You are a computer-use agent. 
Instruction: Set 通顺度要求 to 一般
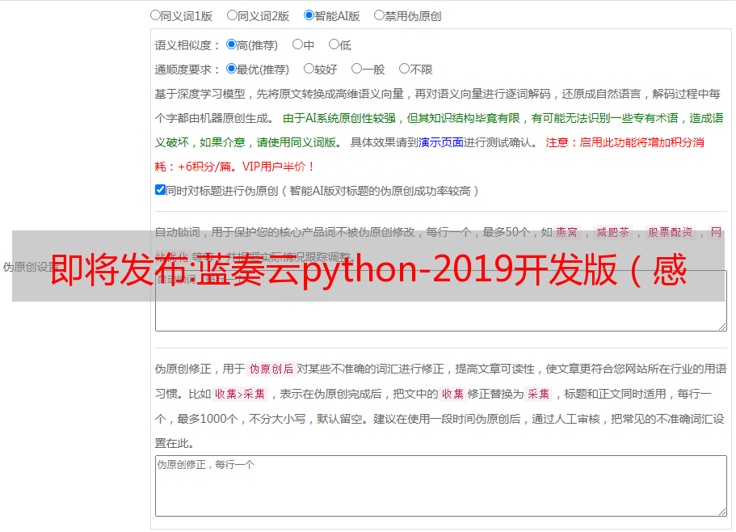(x=357, y=69)
